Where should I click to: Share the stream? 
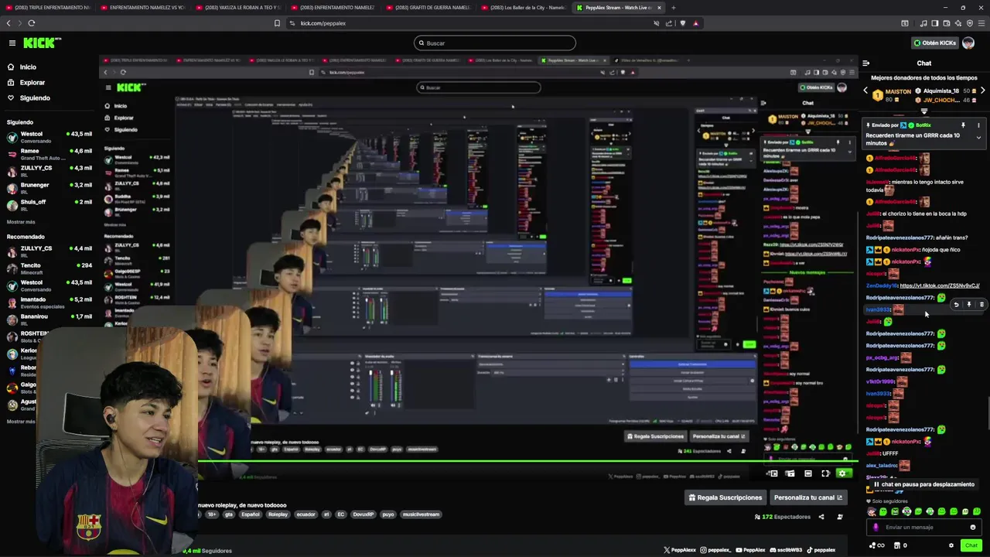click(821, 517)
